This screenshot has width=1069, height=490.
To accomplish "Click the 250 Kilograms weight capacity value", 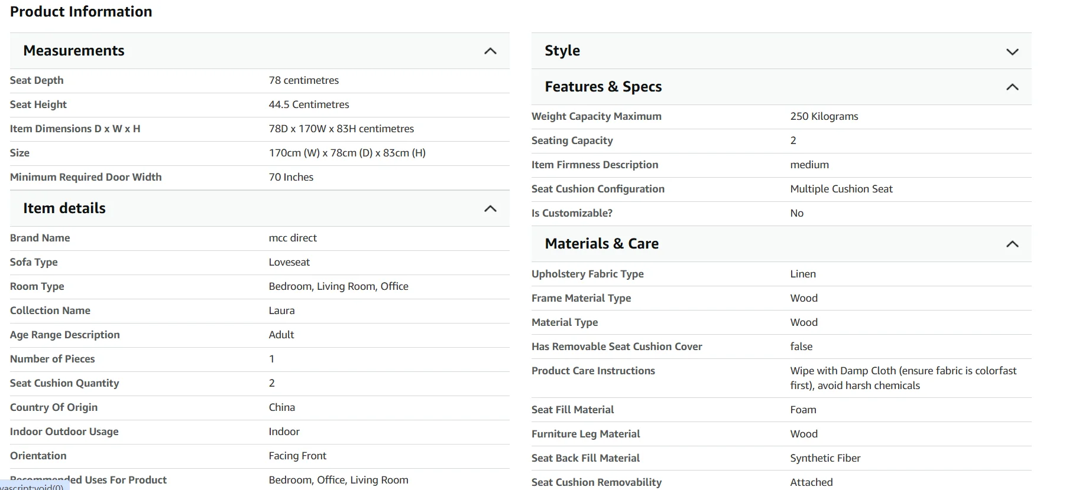I will [x=824, y=116].
